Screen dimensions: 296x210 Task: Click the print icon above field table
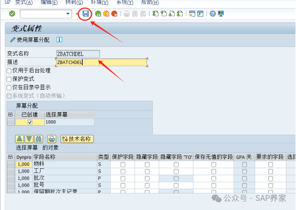point(52,139)
